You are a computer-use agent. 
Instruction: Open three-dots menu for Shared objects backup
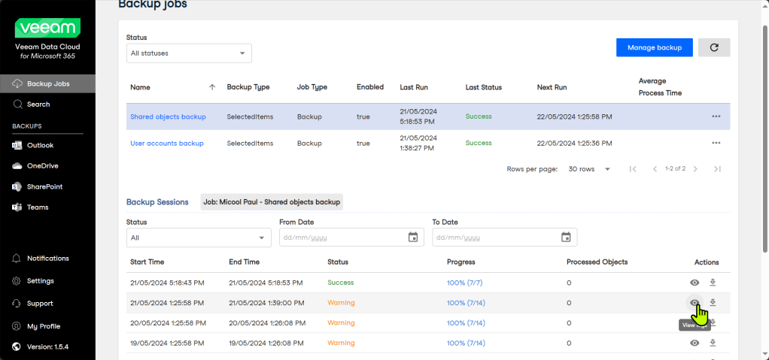[x=716, y=116]
